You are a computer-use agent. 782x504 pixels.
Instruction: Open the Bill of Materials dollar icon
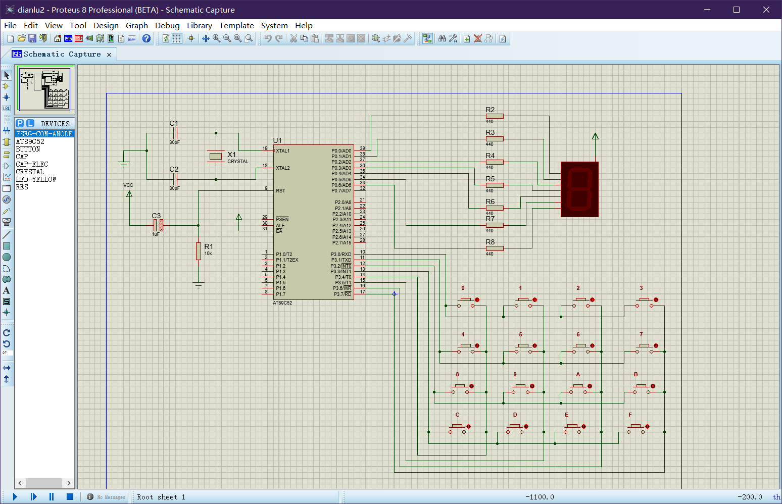(121, 38)
